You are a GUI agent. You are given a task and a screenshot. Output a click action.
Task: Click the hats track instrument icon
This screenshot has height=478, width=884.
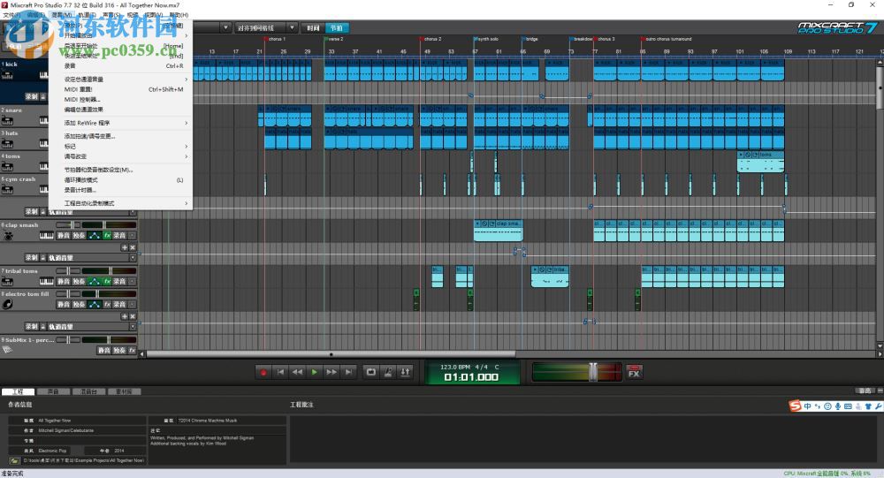(x=7, y=144)
